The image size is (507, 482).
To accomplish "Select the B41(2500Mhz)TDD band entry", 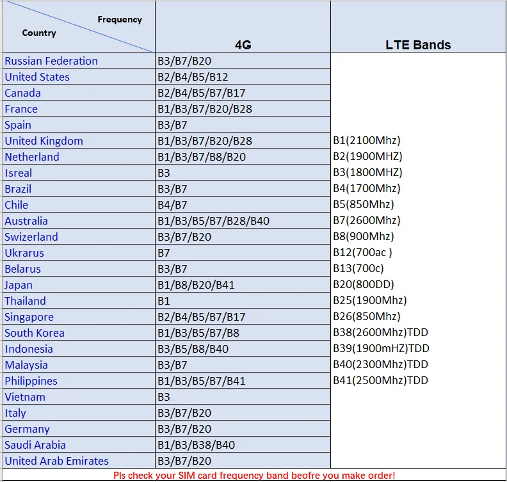I will tap(381, 380).
